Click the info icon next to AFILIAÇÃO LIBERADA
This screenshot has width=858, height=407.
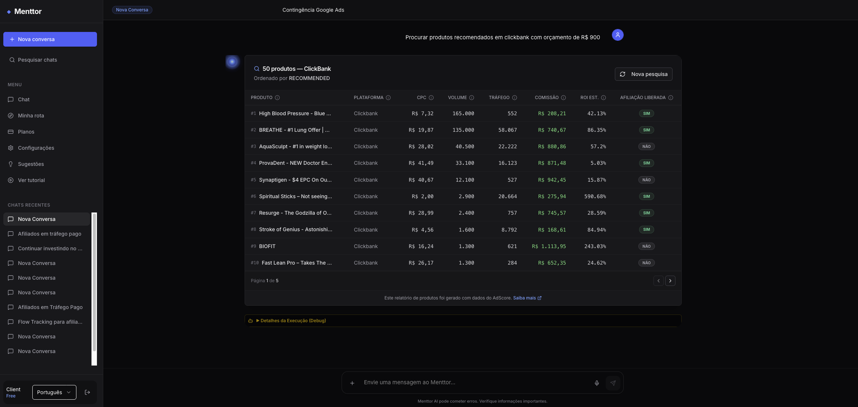click(671, 98)
